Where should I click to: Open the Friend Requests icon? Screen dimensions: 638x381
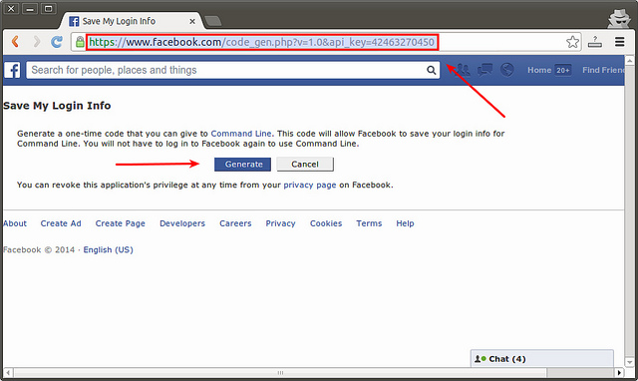tap(463, 70)
